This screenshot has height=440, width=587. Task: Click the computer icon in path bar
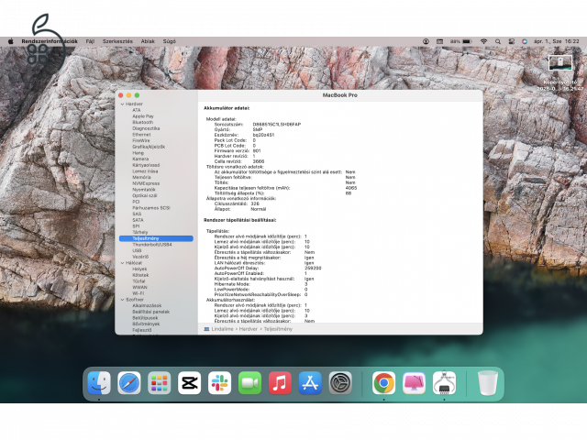click(x=206, y=329)
